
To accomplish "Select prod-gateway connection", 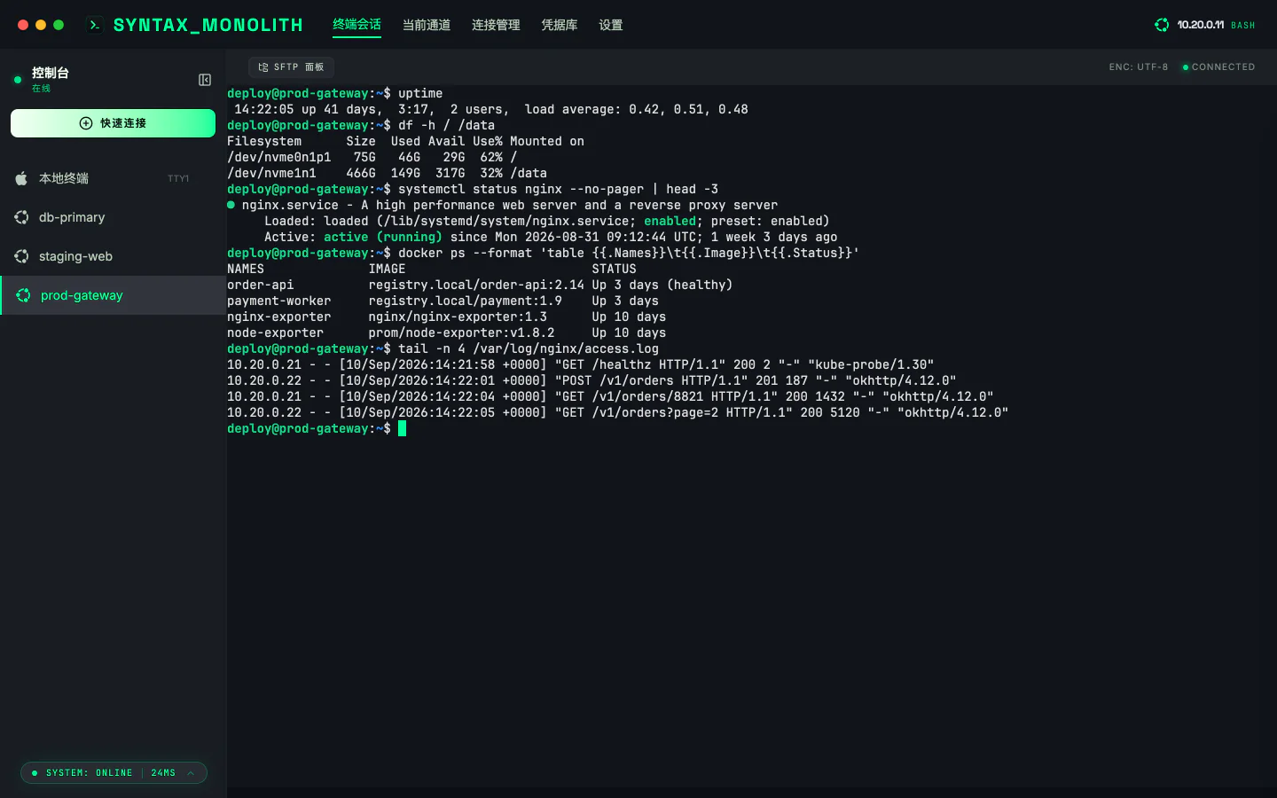I will pos(113,295).
